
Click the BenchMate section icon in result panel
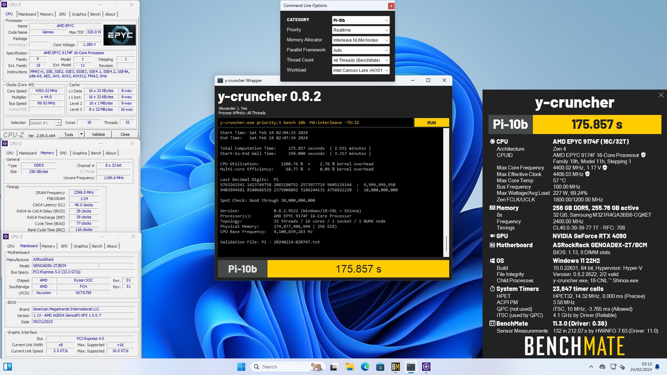[492, 324]
